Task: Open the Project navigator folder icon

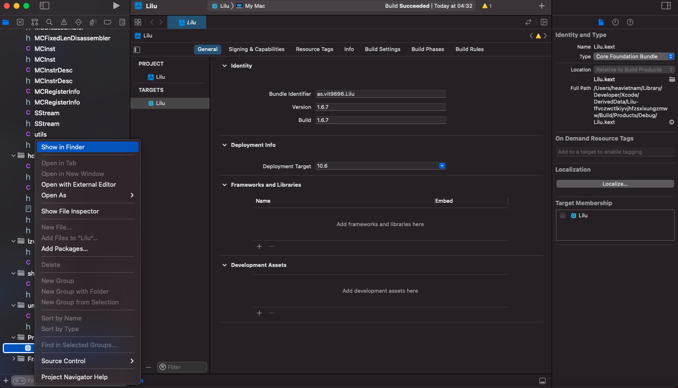Action: pyautogui.click(x=6, y=22)
